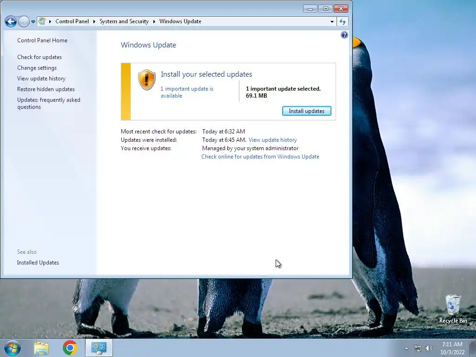Close the Windows Update window

pos(341,9)
